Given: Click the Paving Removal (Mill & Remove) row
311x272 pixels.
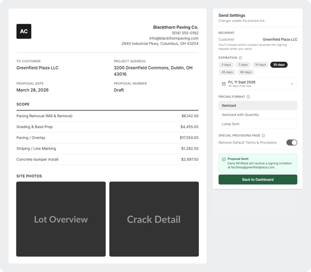Looking at the screenshot, I should point(107,116).
